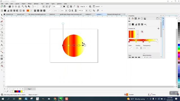Click the Undo arrow icon
This screenshot has width=180, height=101.
coord(33,6)
